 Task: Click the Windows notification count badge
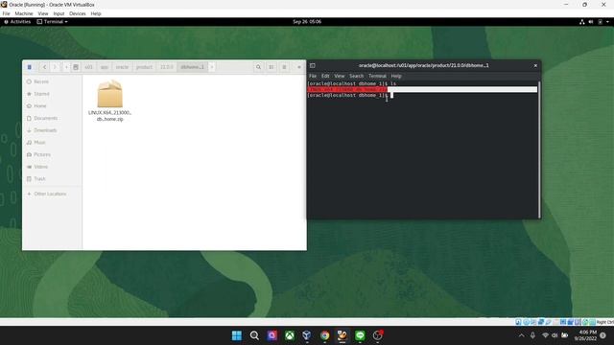pos(603,335)
